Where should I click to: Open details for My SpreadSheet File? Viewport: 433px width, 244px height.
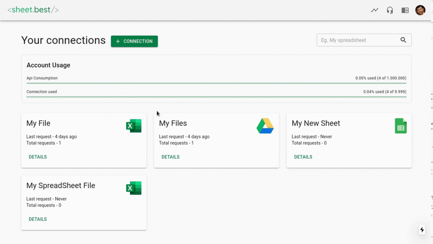[38, 219]
